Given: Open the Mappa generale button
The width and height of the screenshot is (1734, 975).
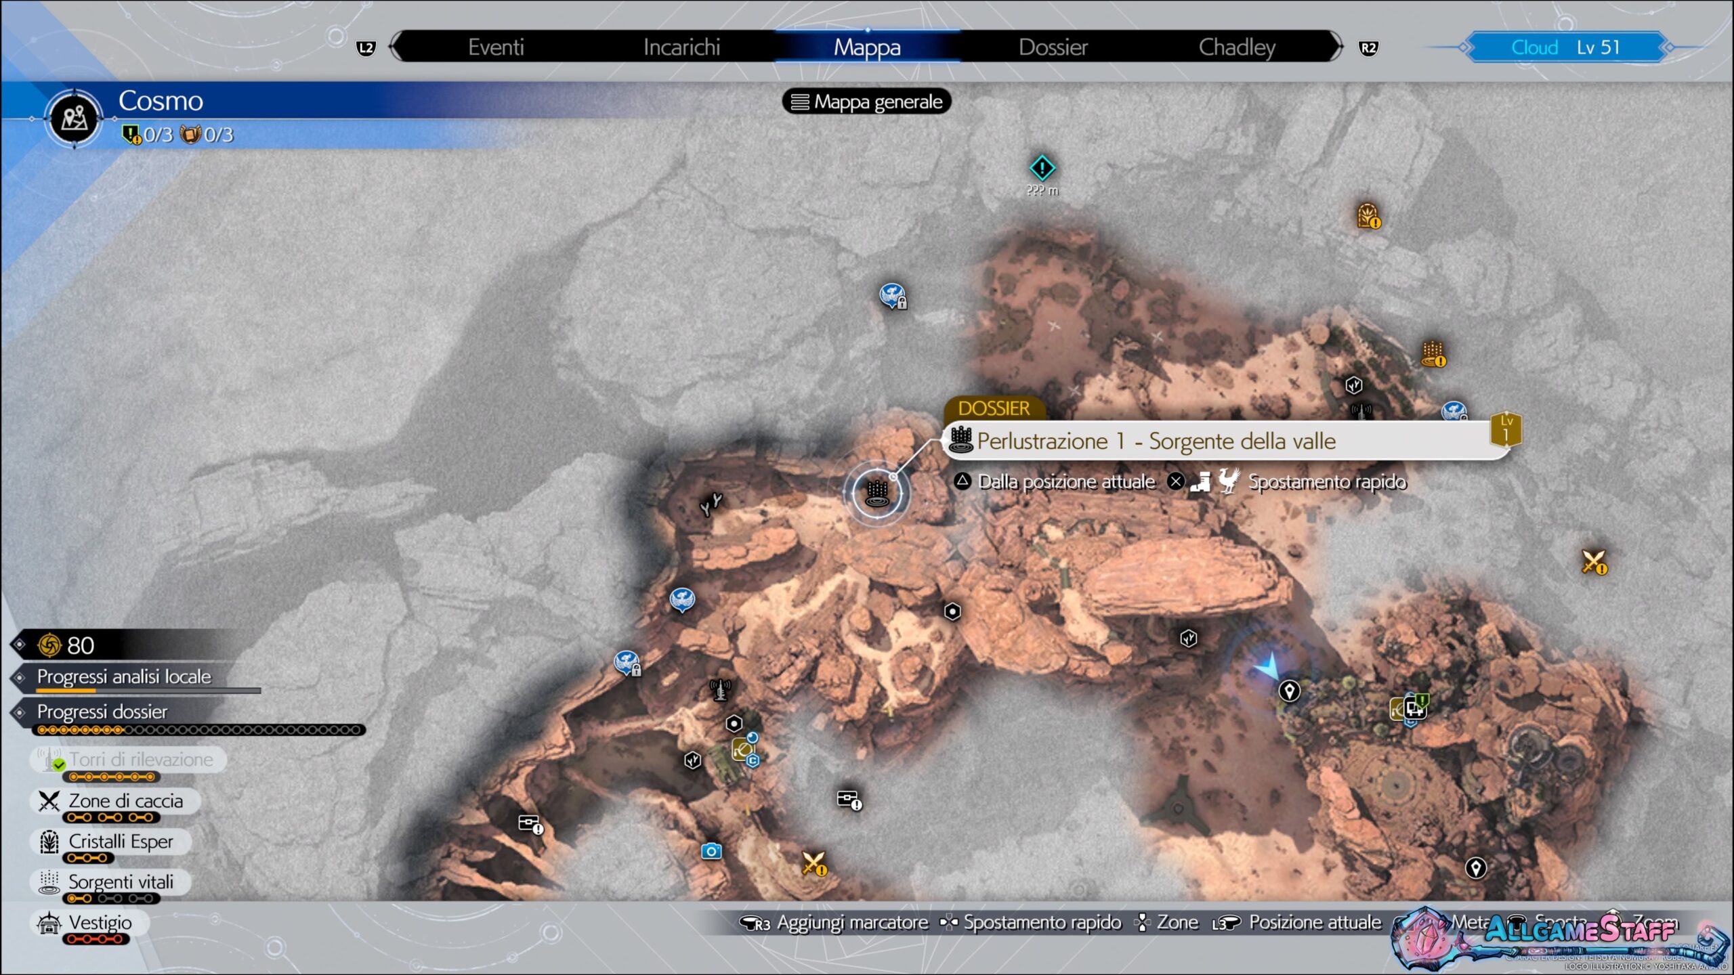Looking at the screenshot, I should tap(867, 102).
